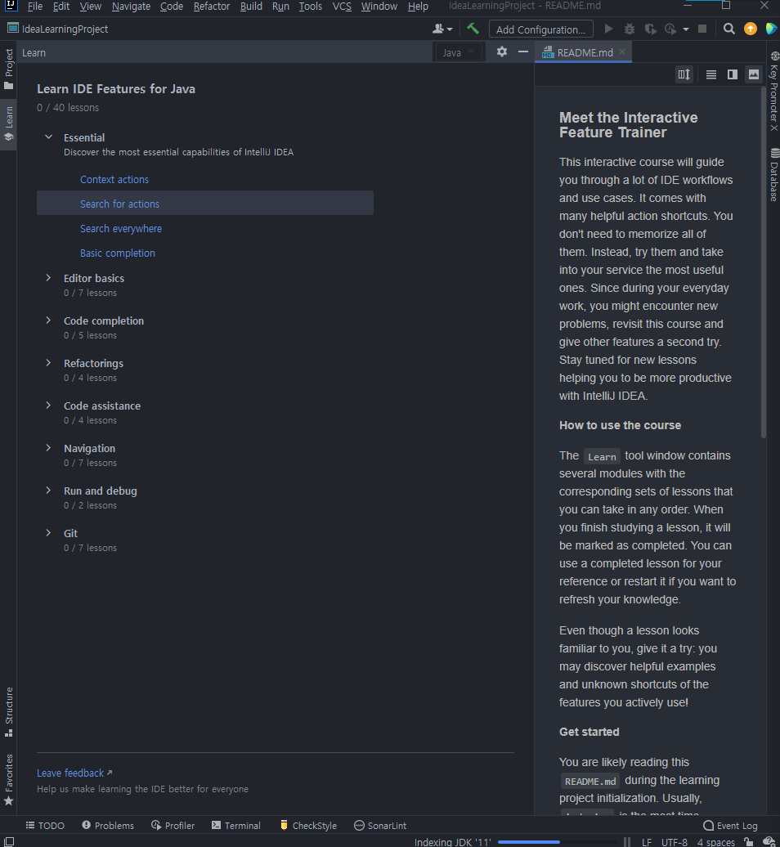Viewport: 780px width, 847px height.
Task: Expand the Git module
Action: tap(48, 532)
